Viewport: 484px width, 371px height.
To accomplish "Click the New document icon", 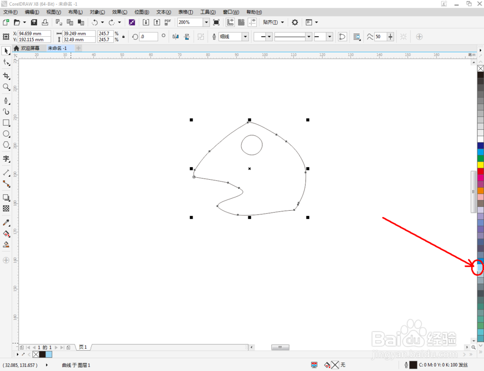I will [6, 22].
